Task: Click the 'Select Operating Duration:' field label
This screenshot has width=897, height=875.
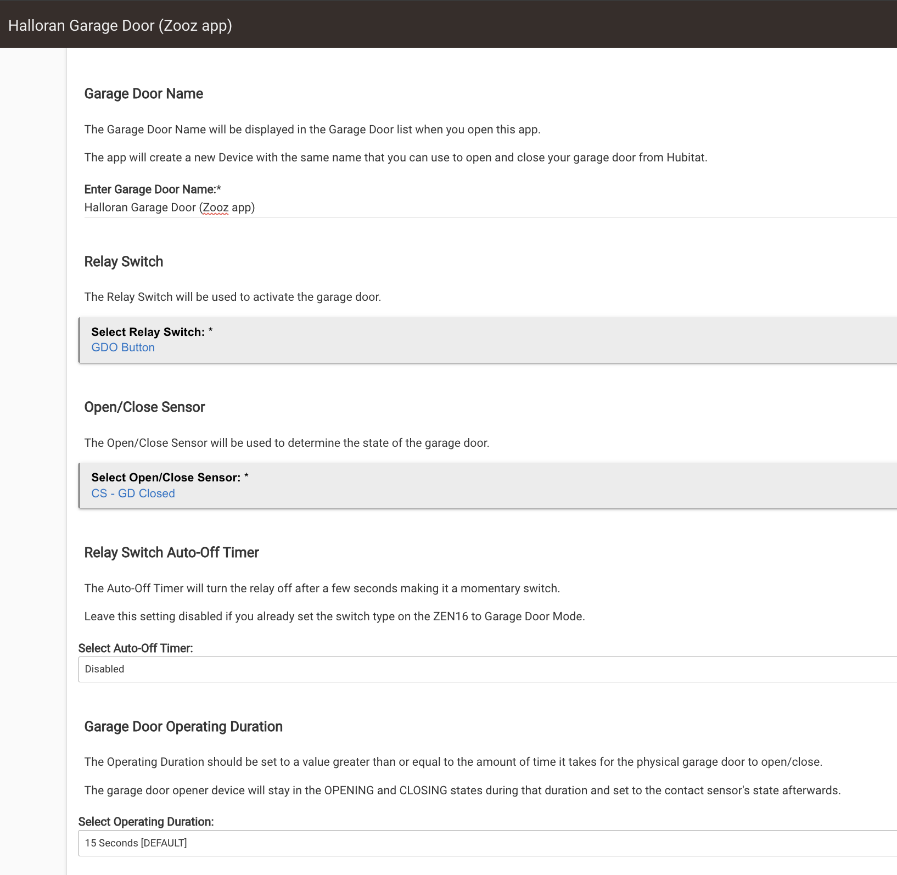Action: (x=146, y=822)
